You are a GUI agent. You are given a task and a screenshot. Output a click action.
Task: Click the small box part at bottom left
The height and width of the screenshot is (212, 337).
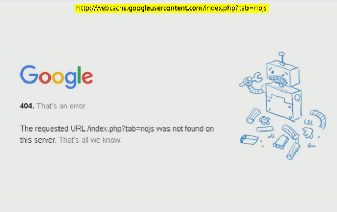[x=249, y=139]
